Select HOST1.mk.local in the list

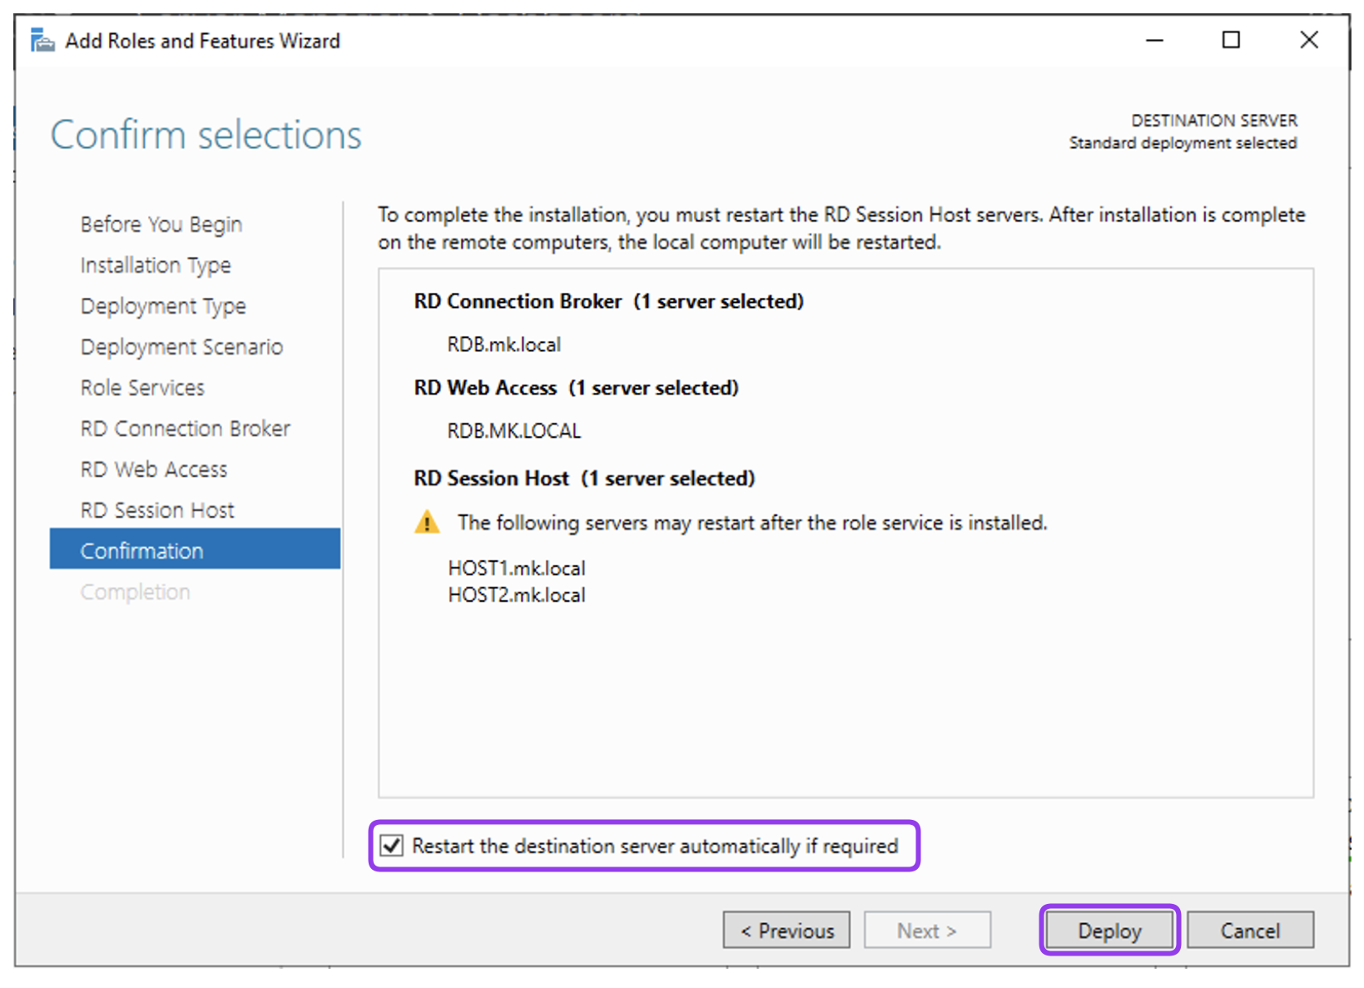pos(517,568)
